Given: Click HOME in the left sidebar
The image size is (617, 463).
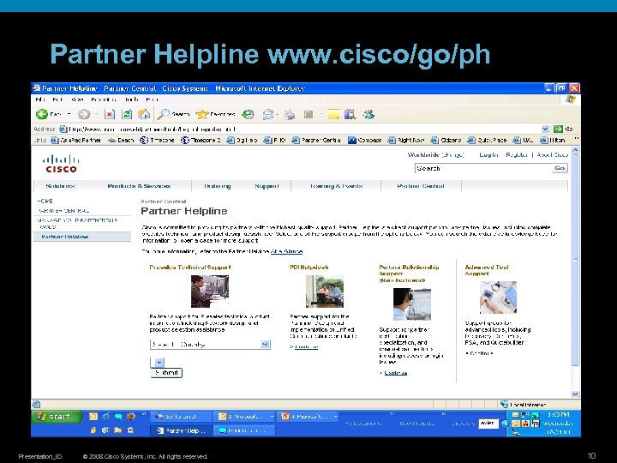Looking at the screenshot, I should pos(45,201).
